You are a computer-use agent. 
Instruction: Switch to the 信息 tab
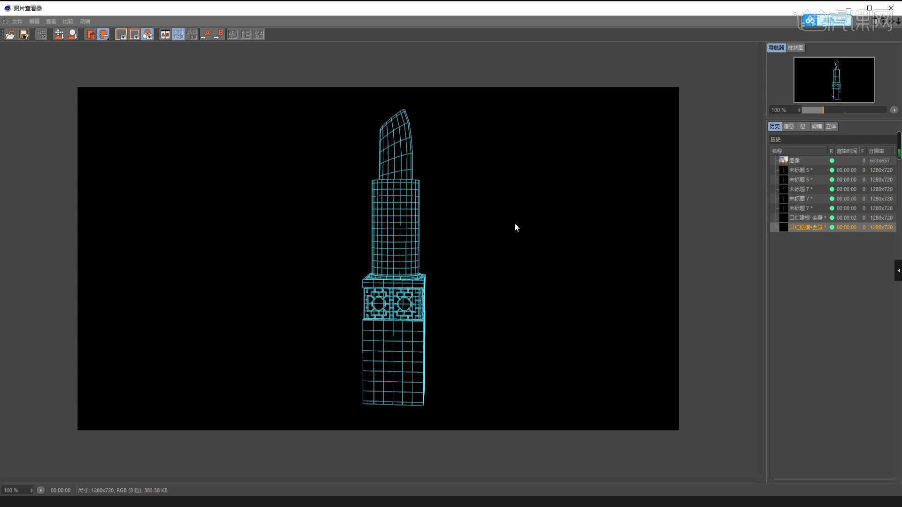point(789,126)
